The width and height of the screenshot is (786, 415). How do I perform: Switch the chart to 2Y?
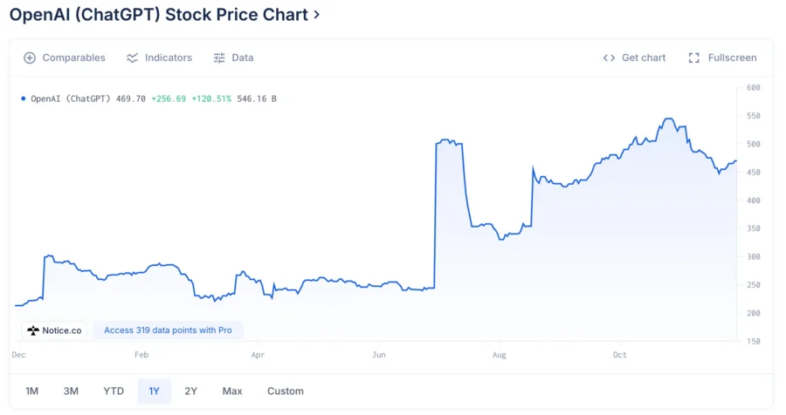point(190,391)
